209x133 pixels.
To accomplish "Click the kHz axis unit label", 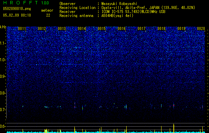I will pos(3,27).
